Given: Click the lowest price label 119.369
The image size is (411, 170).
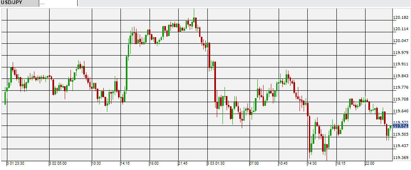Looking at the screenshot, I should (x=401, y=158).
